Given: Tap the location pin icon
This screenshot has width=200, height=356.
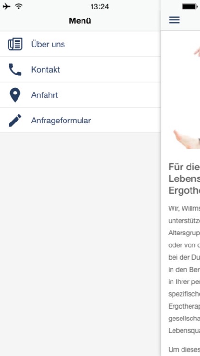Looking at the screenshot, I should [15, 95].
